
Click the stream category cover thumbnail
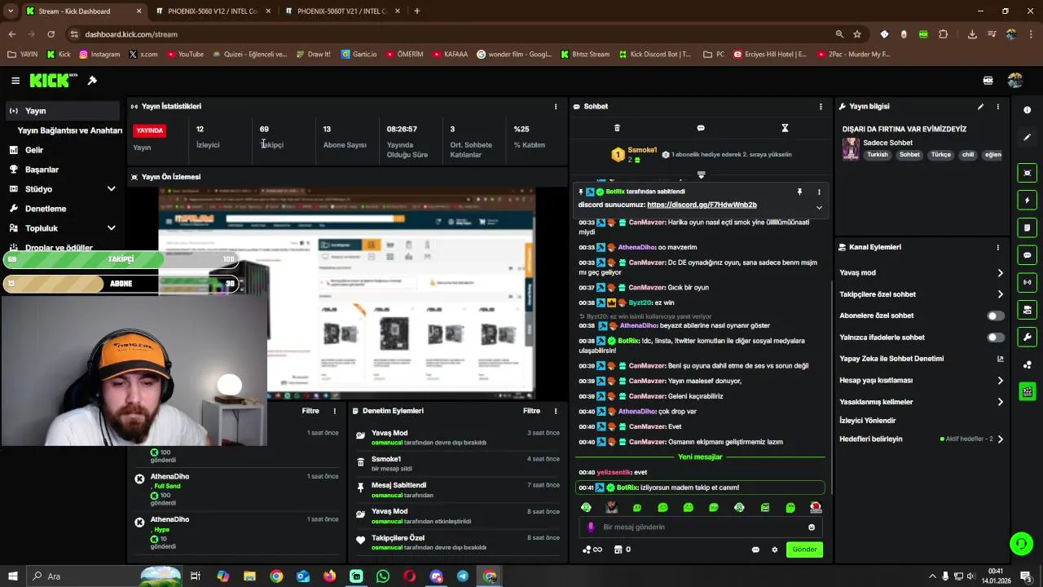pos(851,149)
